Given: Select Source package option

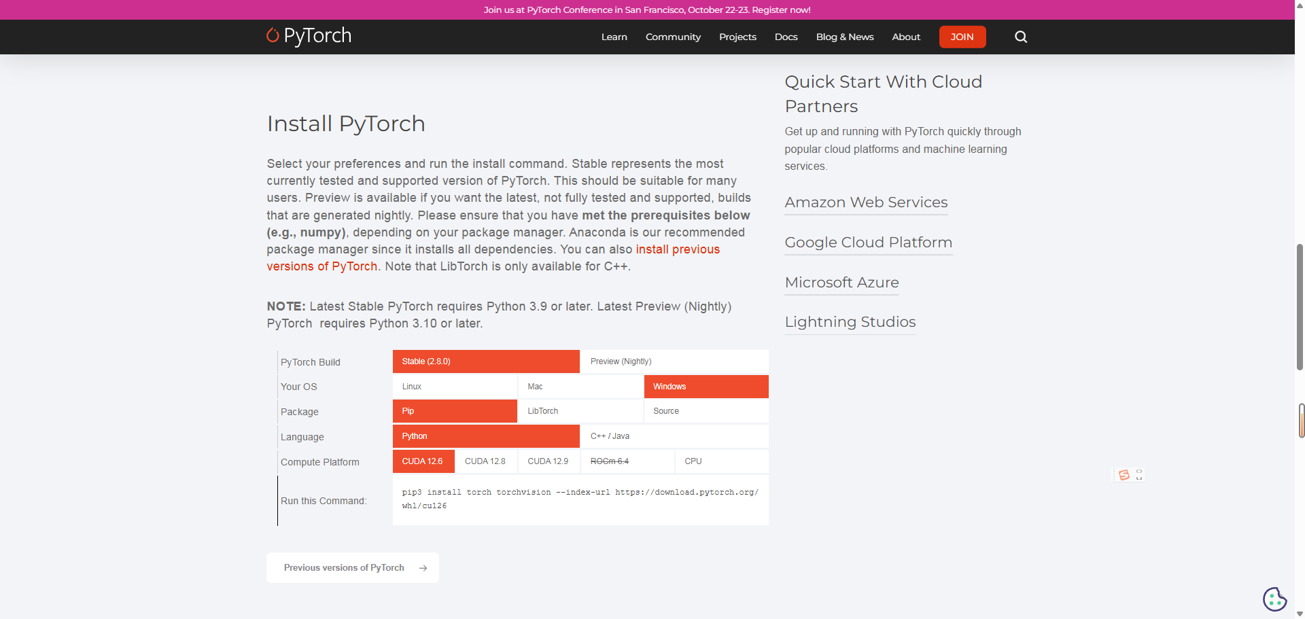Looking at the screenshot, I should click(706, 411).
